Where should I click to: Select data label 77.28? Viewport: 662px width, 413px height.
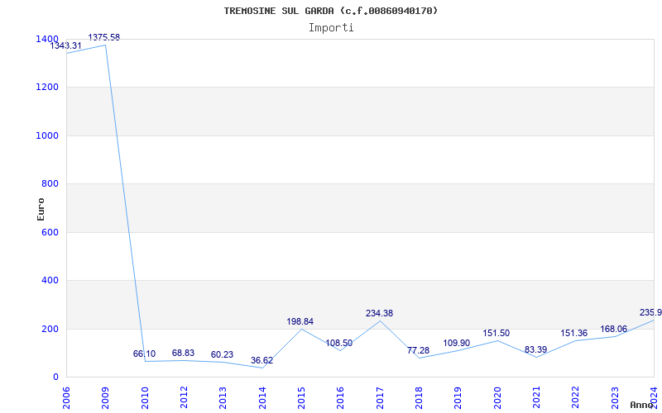click(418, 350)
